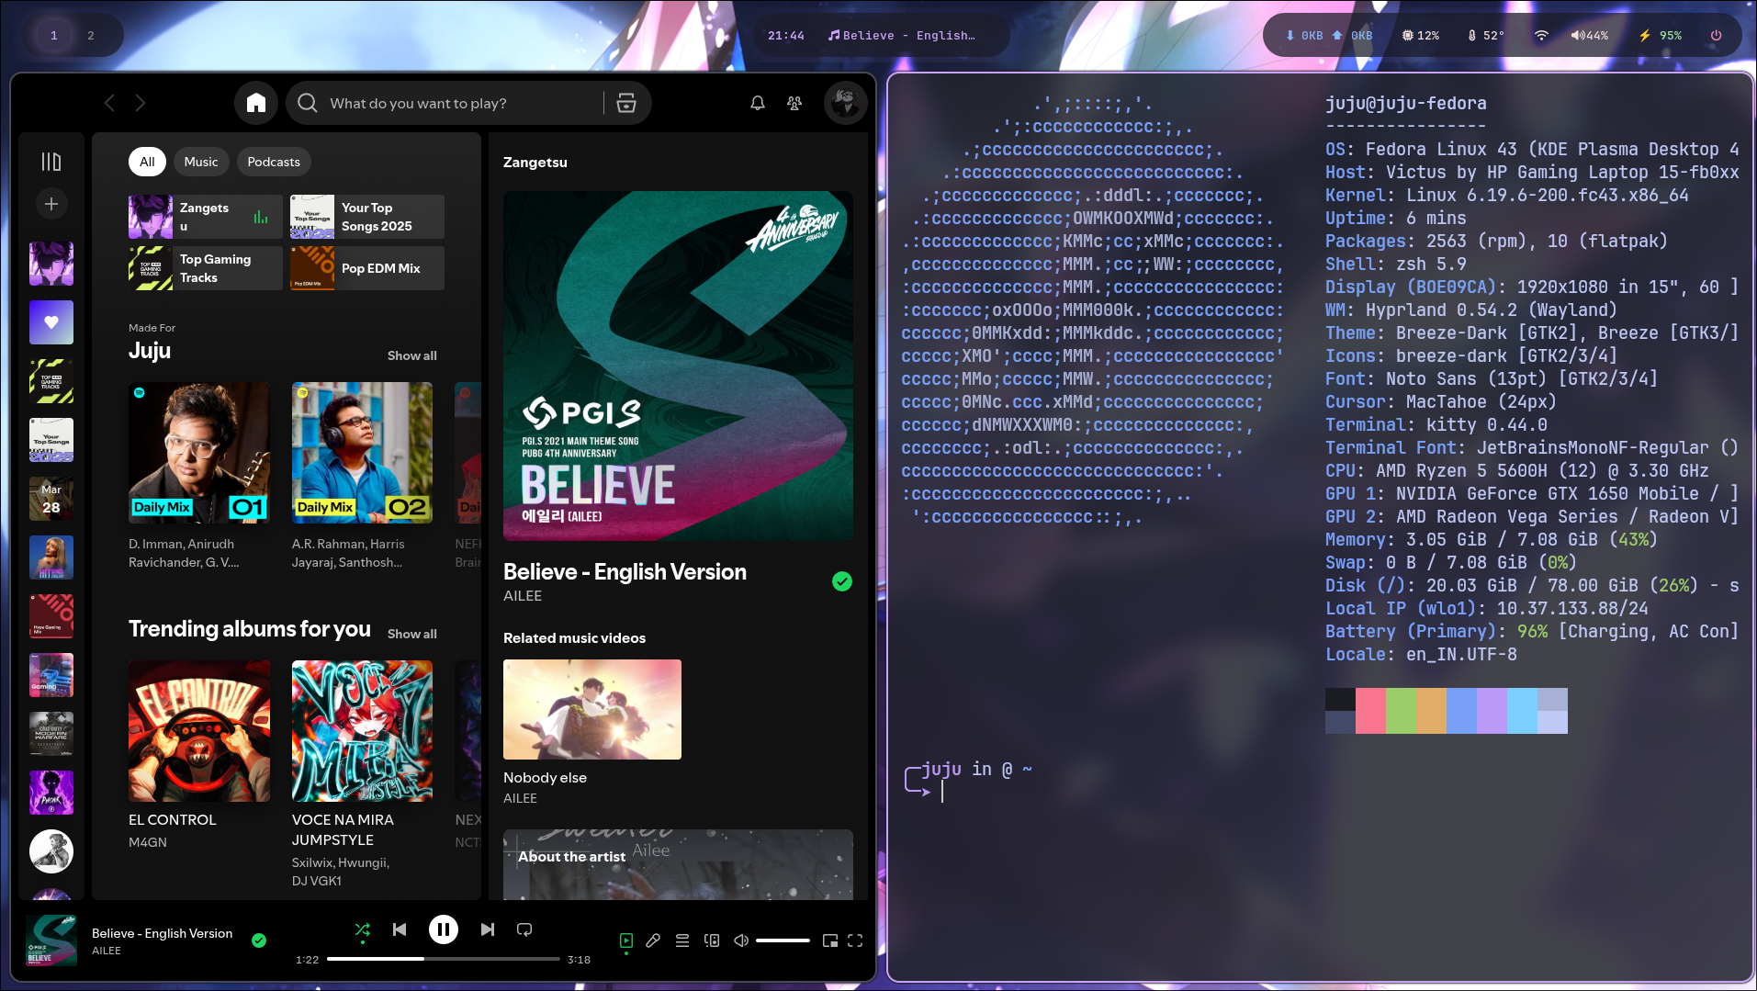Open the Miniplayer
Image resolution: width=1757 pixels, height=991 pixels.
pos(830,940)
